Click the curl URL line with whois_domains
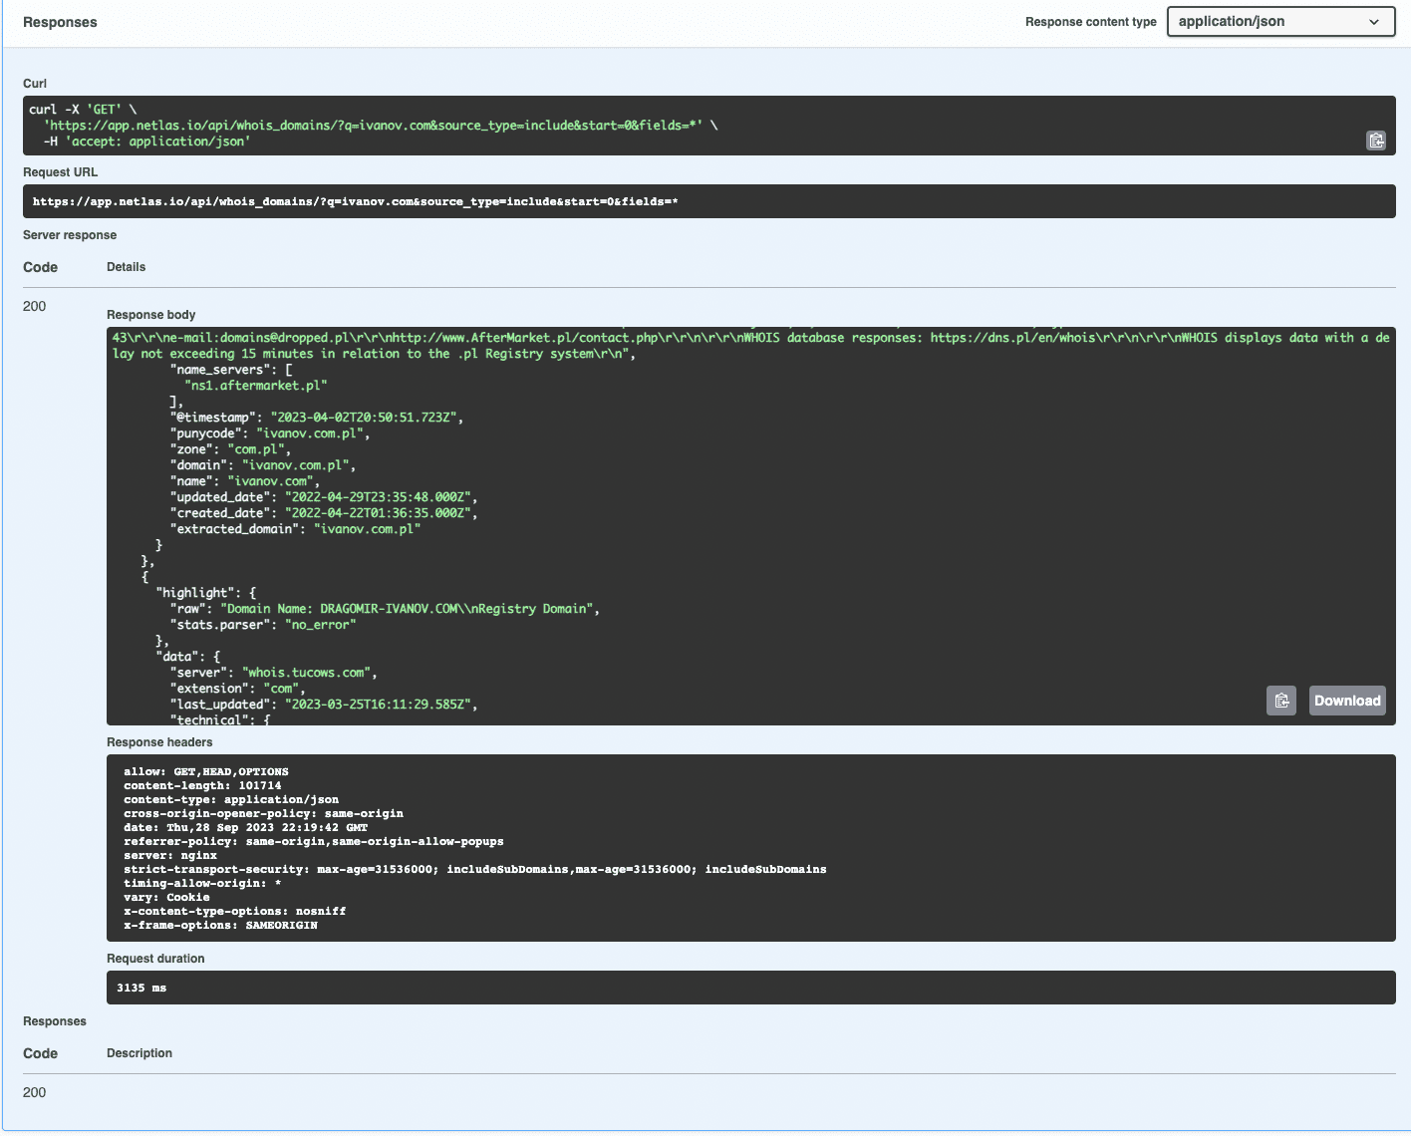Image resolution: width=1411 pixels, height=1136 pixels. 381,126
